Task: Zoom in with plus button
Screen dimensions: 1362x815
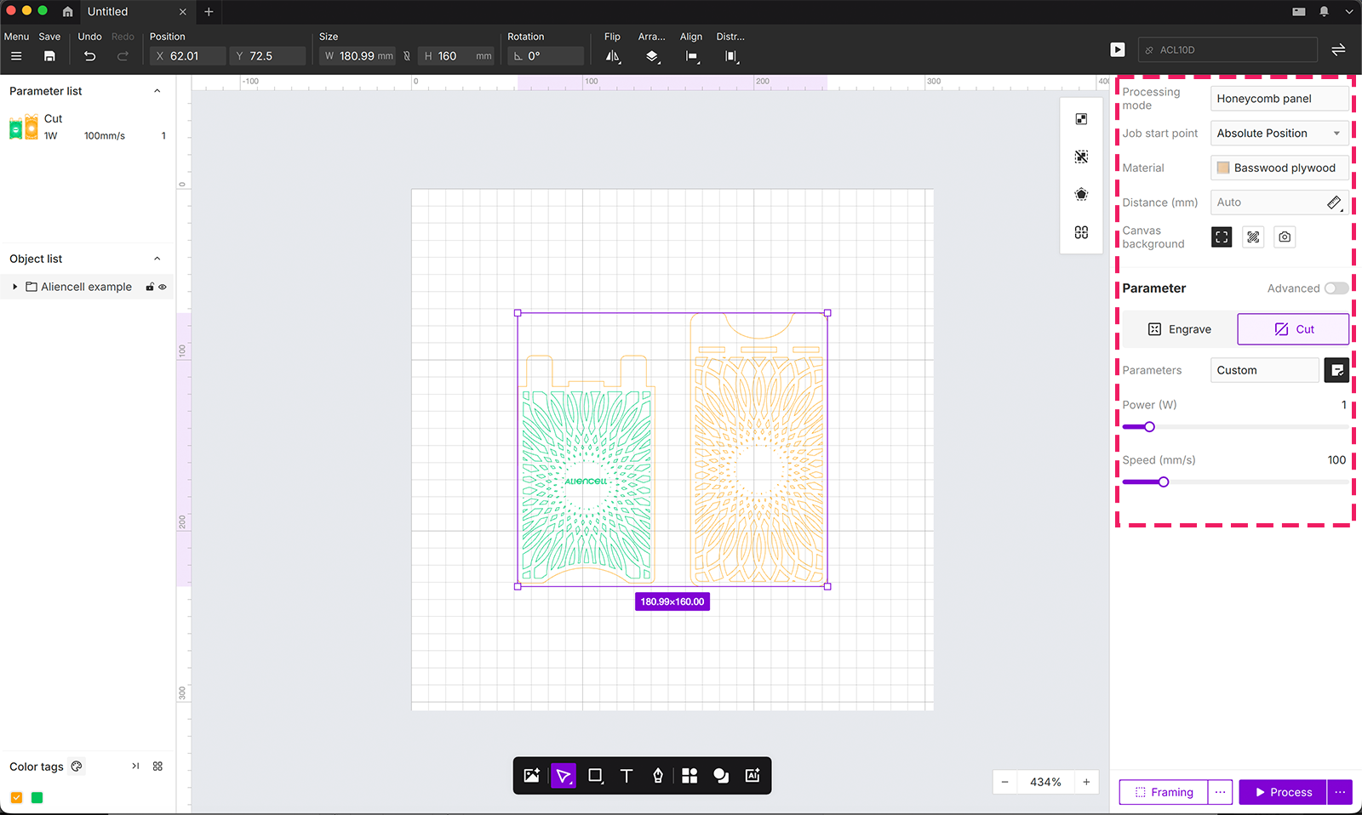Action: click(1086, 782)
